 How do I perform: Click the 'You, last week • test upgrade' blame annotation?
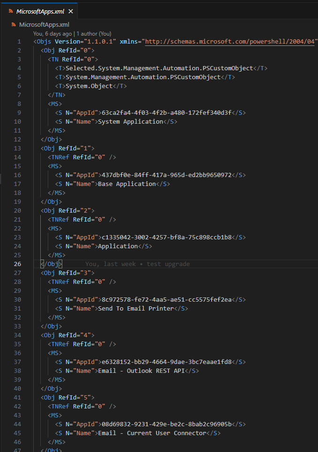pos(138,264)
